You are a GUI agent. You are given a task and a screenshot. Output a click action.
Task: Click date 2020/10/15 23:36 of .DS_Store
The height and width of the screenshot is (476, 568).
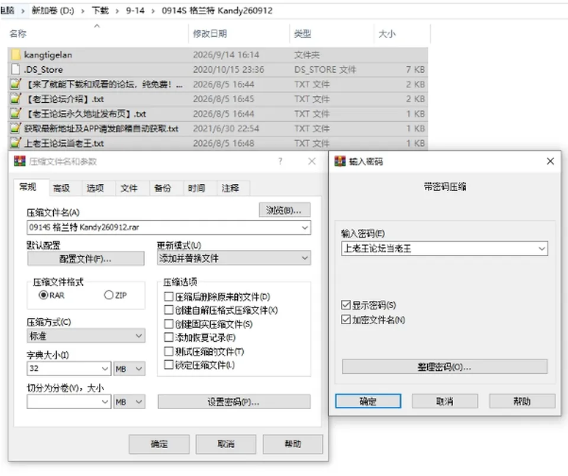[228, 70]
